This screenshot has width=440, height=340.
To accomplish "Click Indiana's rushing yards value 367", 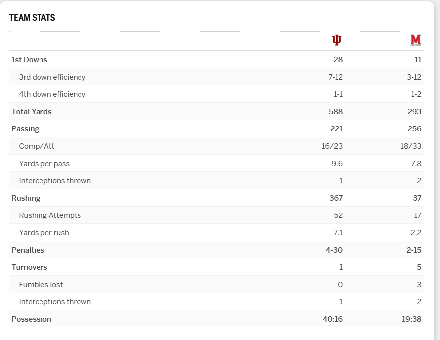I will pyautogui.click(x=336, y=198).
